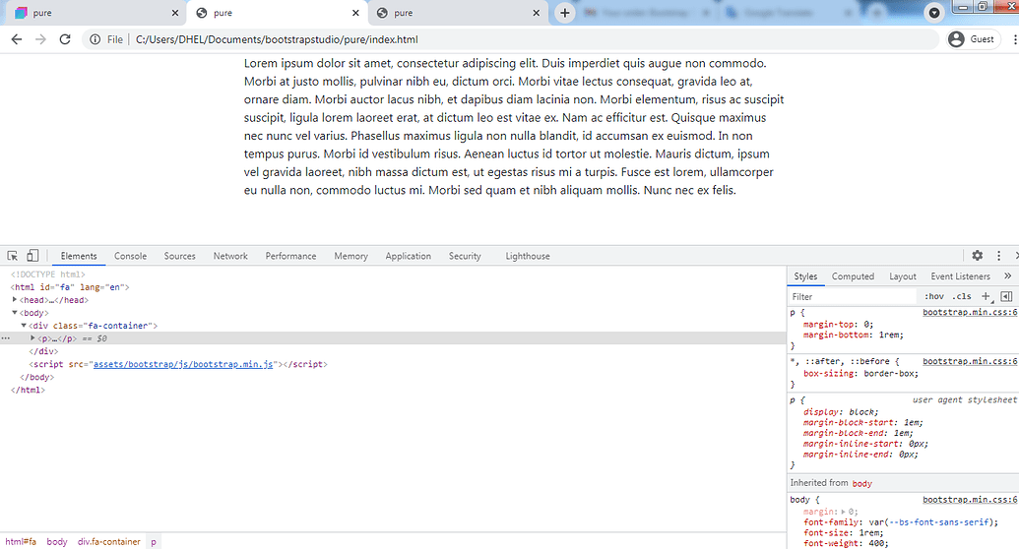Expand the selected p element

coord(32,337)
